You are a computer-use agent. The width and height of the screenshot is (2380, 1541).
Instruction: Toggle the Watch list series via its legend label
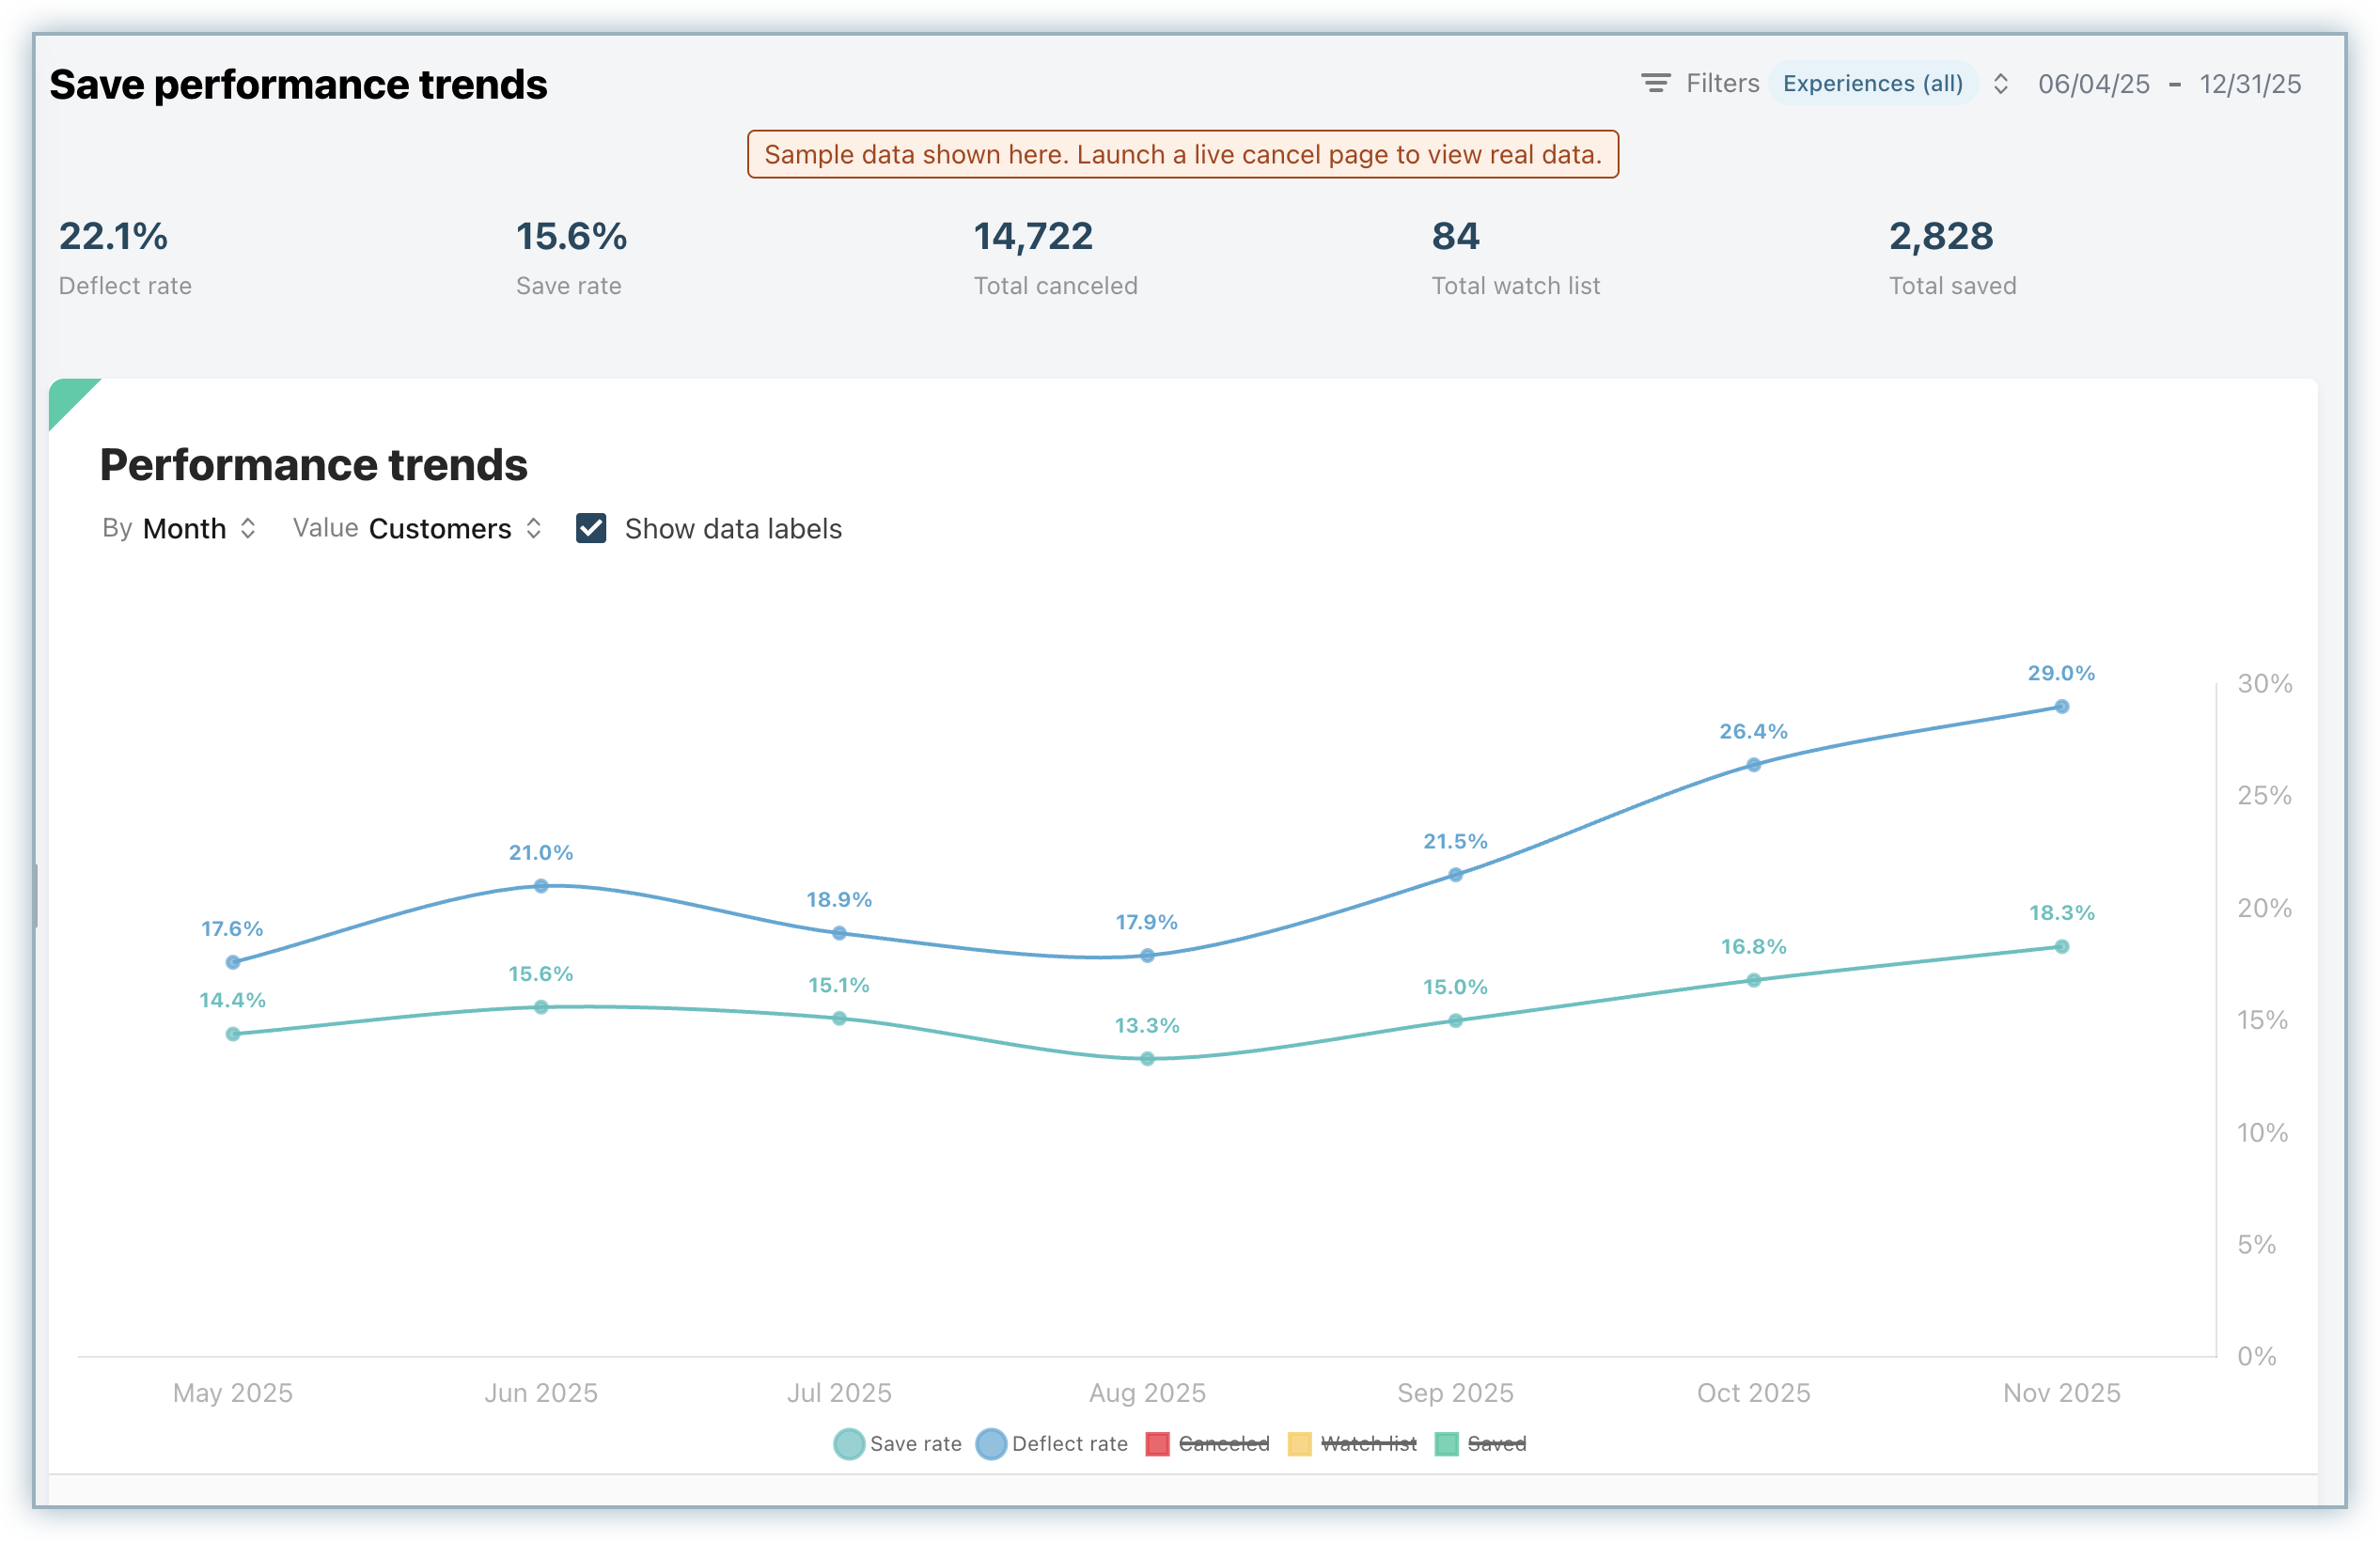(x=1368, y=1444)
